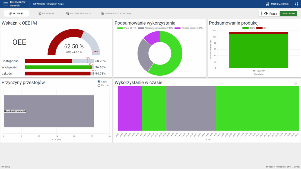This screenshot has width=301, height=169.
Task: Refresh the Wykorzystanie w czasie chart
Action: (x=296, y=83)
